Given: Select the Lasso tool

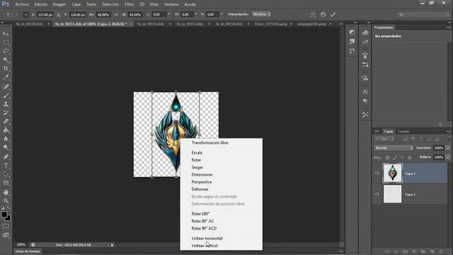Looking at the screenshot, I should (x=6, y=51).
